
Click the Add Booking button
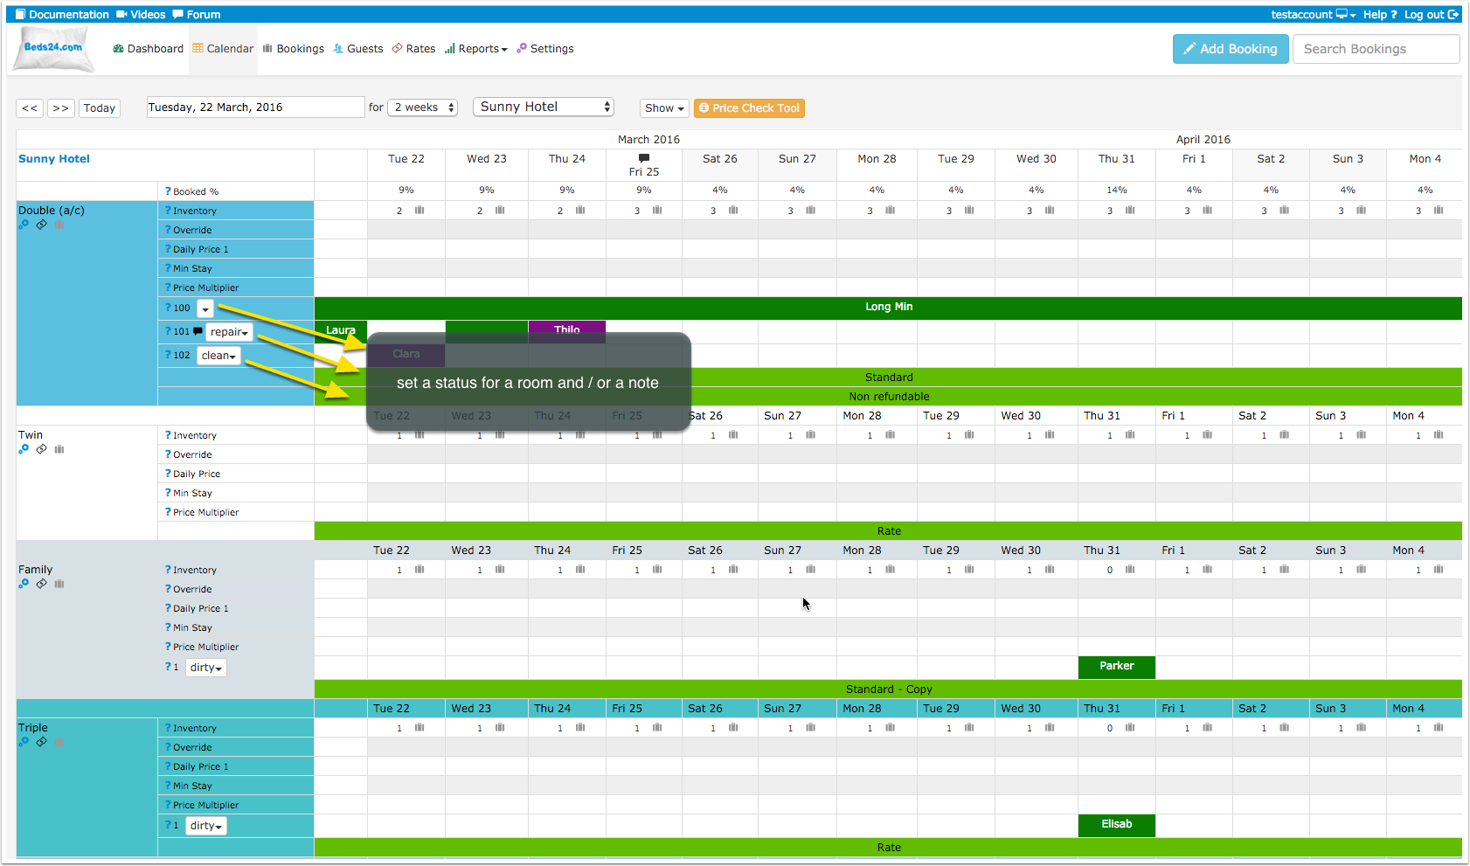(1231, 49)
